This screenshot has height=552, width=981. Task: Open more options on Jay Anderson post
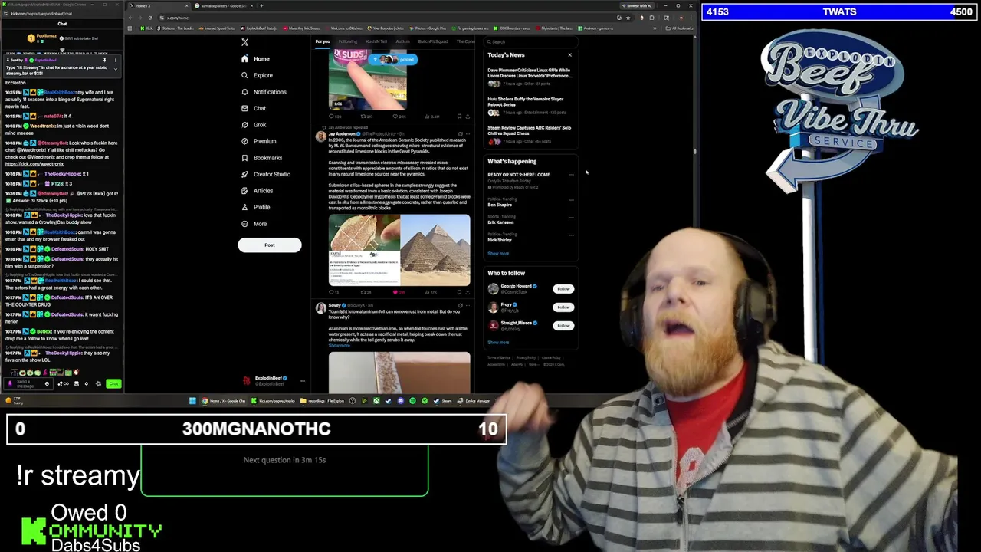[468, 134]
